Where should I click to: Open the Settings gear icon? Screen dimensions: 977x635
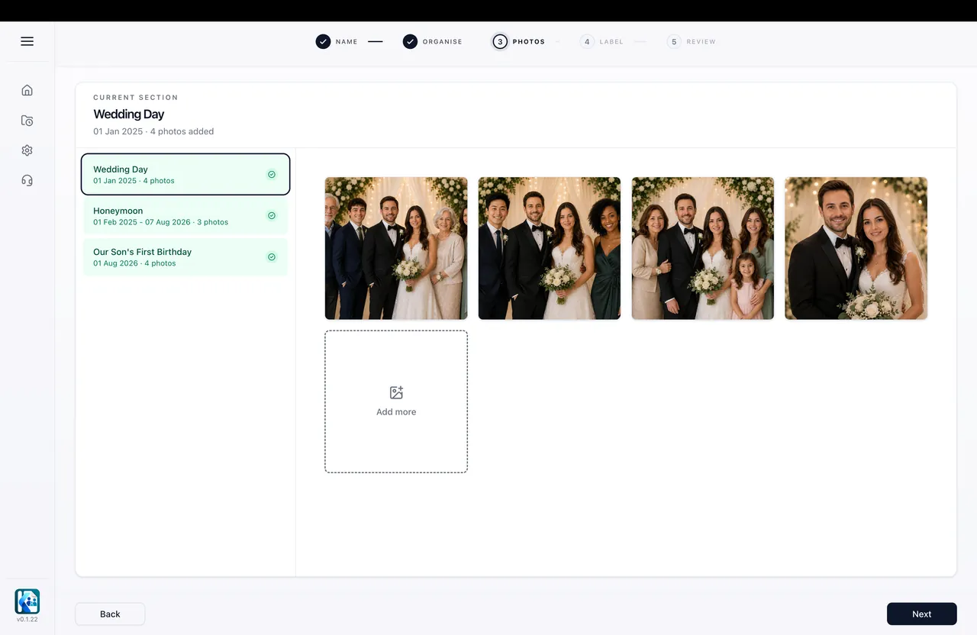pyautogui.click(x=27, y=150)
